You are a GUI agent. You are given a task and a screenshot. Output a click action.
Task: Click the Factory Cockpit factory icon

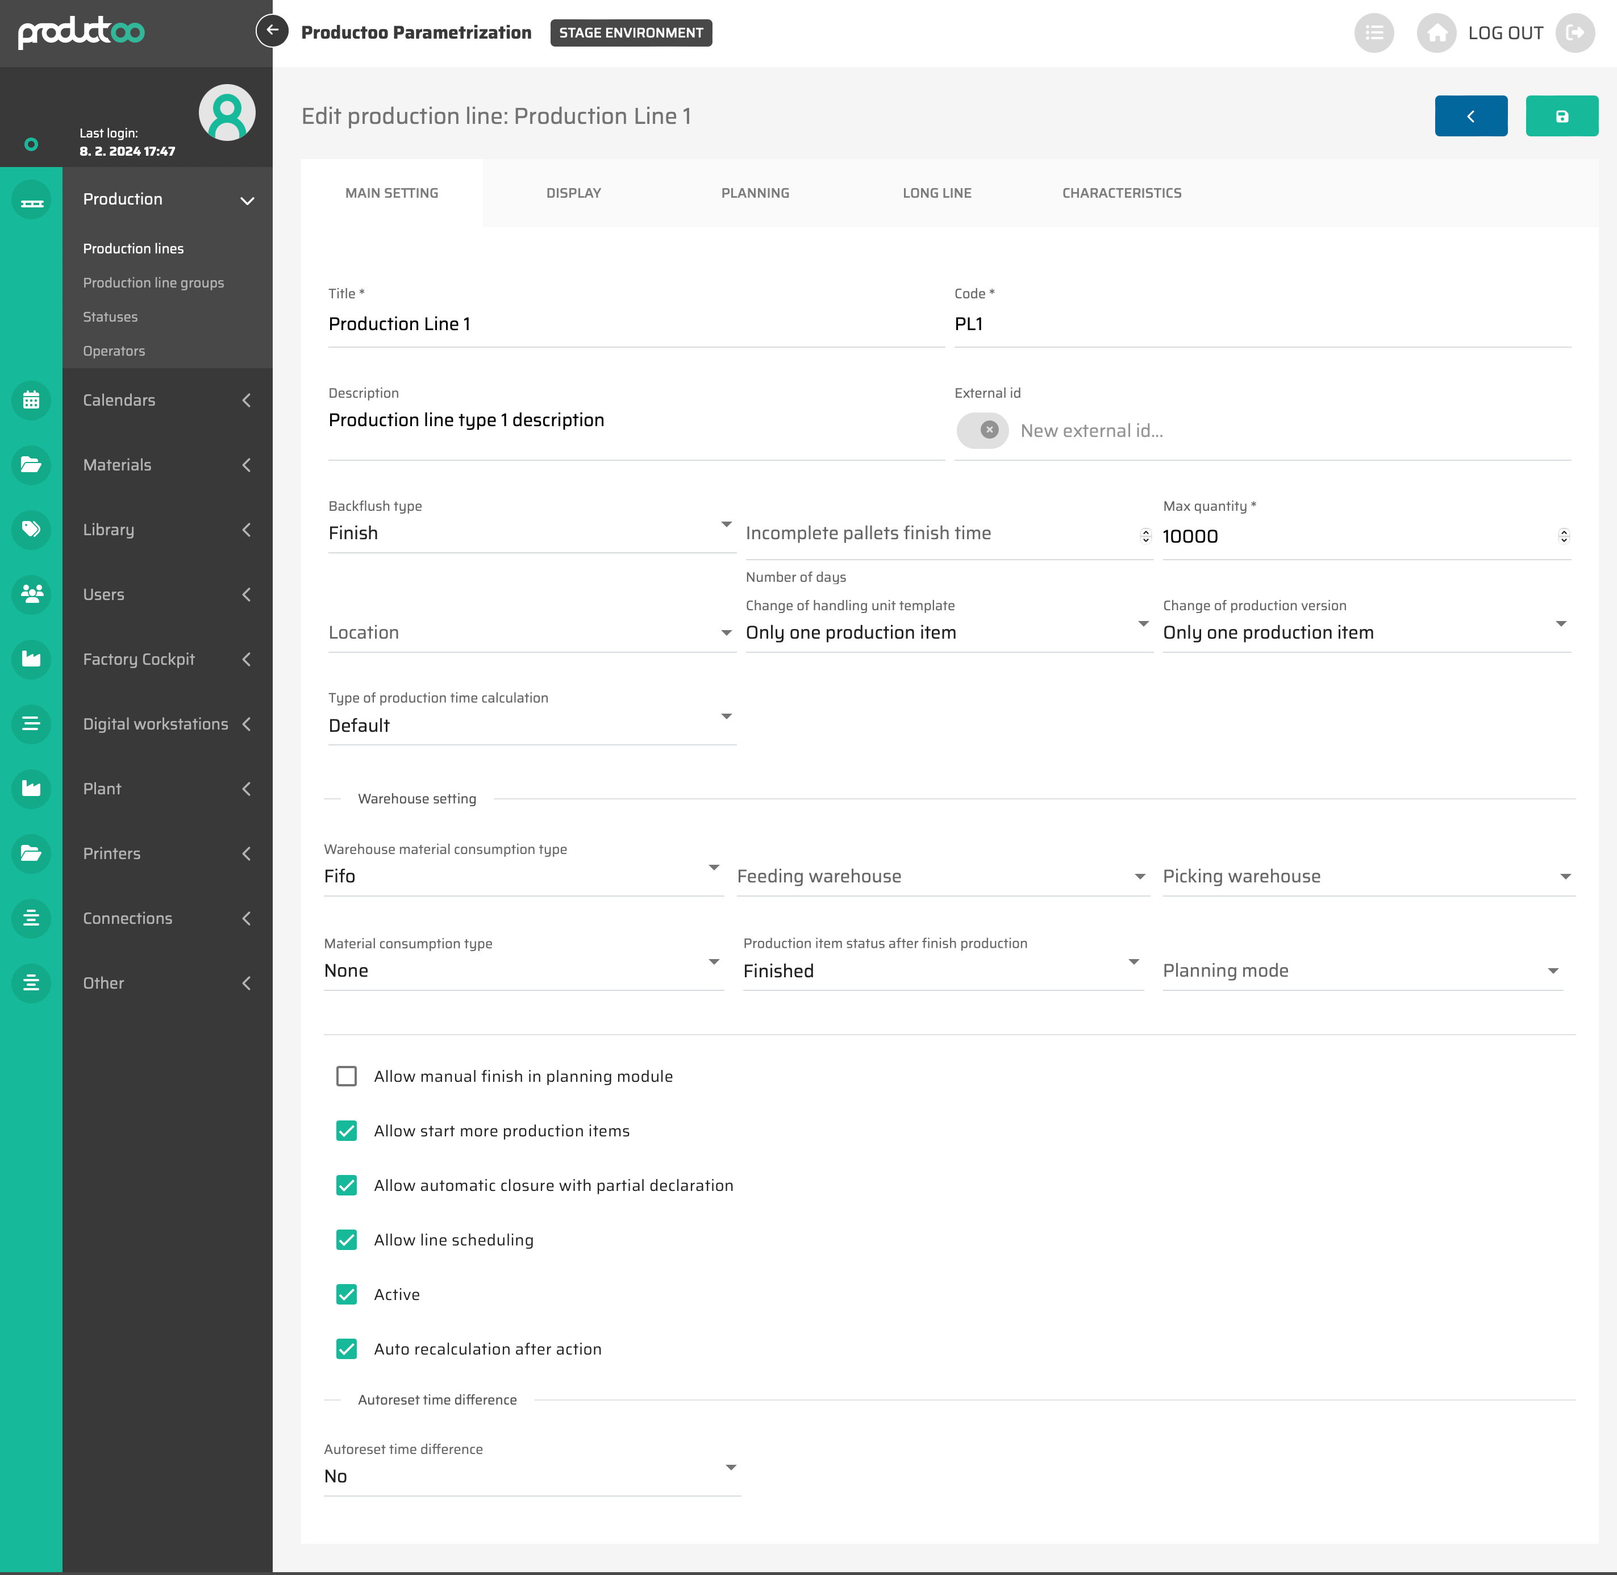pyautogui.click(x=31, y=659)
